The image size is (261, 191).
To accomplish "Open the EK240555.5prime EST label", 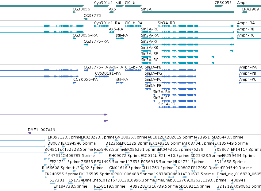I will (x=61, y=174).
